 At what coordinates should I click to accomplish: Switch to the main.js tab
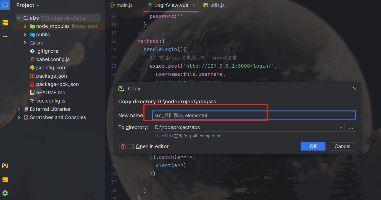(x=121, y=5)
